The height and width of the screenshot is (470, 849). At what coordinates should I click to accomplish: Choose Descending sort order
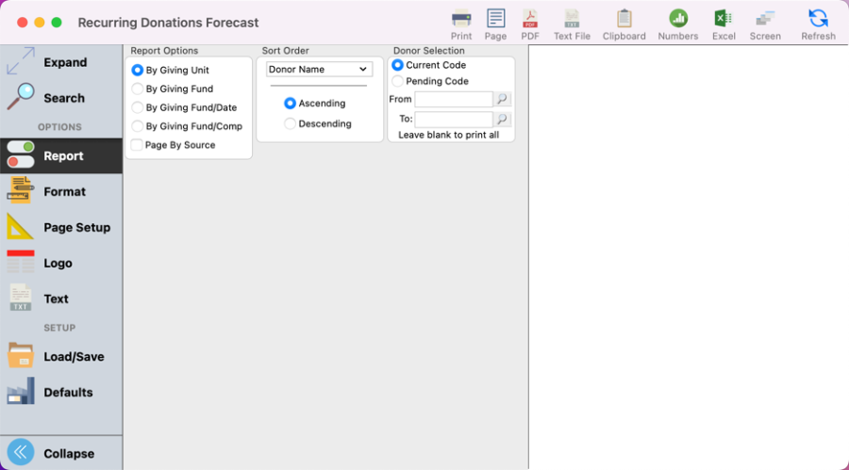(x=291, y=123)
